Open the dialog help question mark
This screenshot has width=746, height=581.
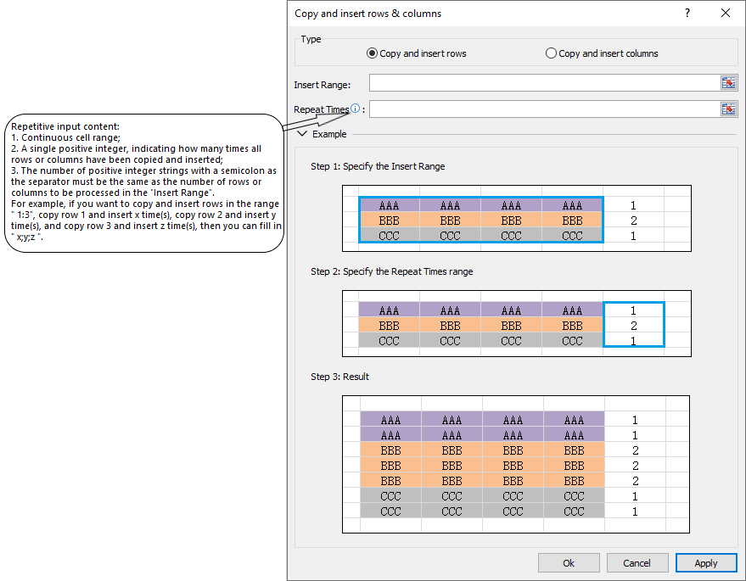tap(686, 13)
